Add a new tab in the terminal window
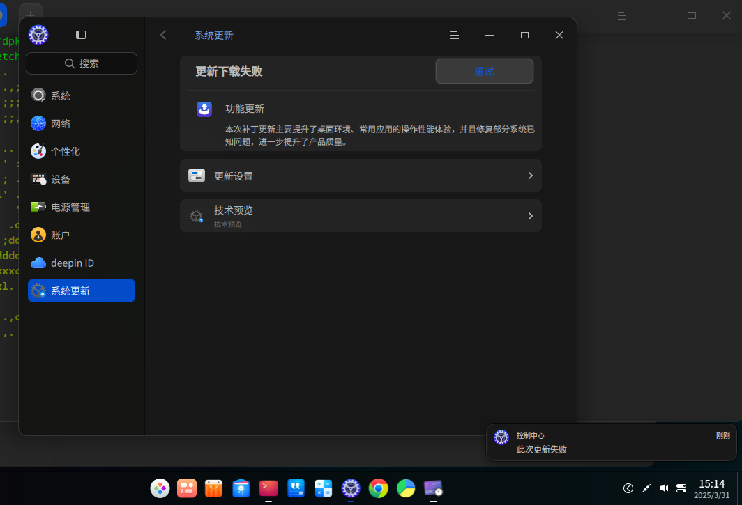Screen dimensions: 742x505 tap(31, 14)
